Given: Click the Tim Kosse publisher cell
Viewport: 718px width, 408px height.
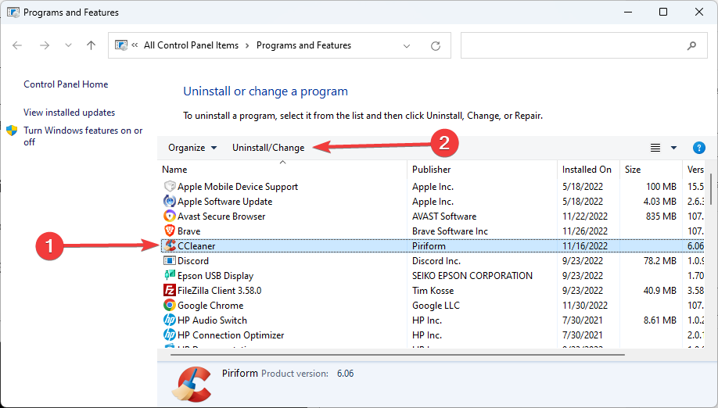Looking at the screenshot, I should (433, 291).
